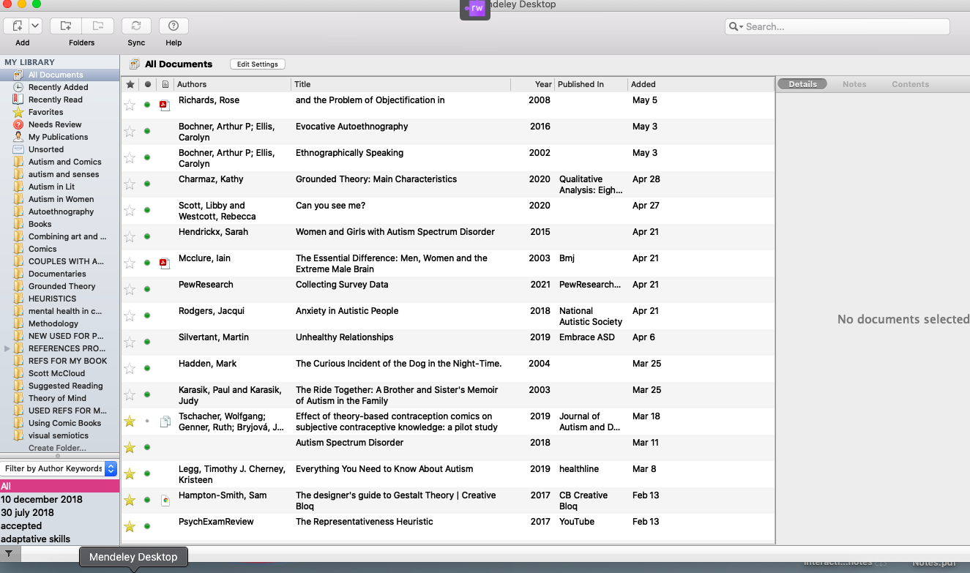Open the search options magnifier dropdown
The height and width of the screenshot is (573, 970).
coord(736,27)
